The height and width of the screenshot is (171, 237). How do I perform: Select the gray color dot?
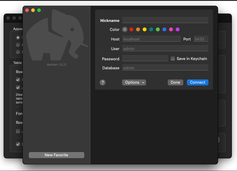coord(125,29)
